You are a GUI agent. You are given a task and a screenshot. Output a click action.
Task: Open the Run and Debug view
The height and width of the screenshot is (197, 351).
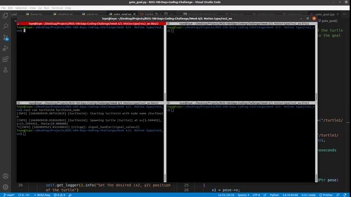click(x=5, y=48)
